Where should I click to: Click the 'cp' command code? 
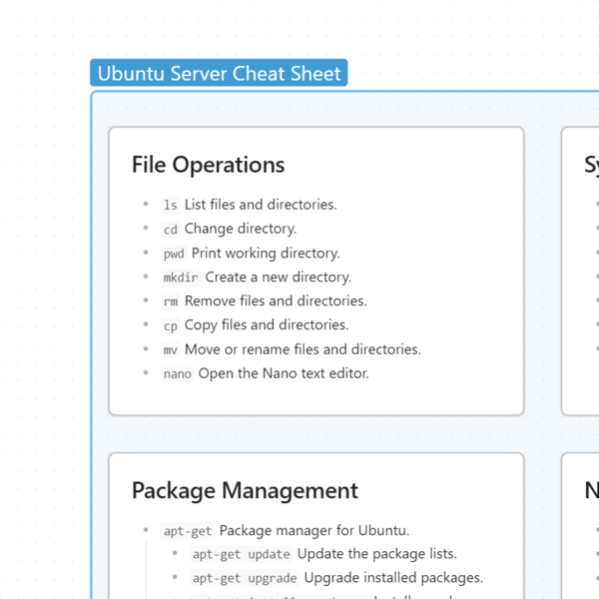171,325
